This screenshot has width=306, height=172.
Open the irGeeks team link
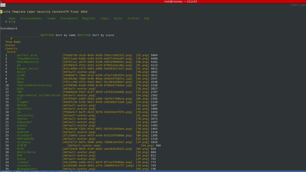[x=23, y=162]
